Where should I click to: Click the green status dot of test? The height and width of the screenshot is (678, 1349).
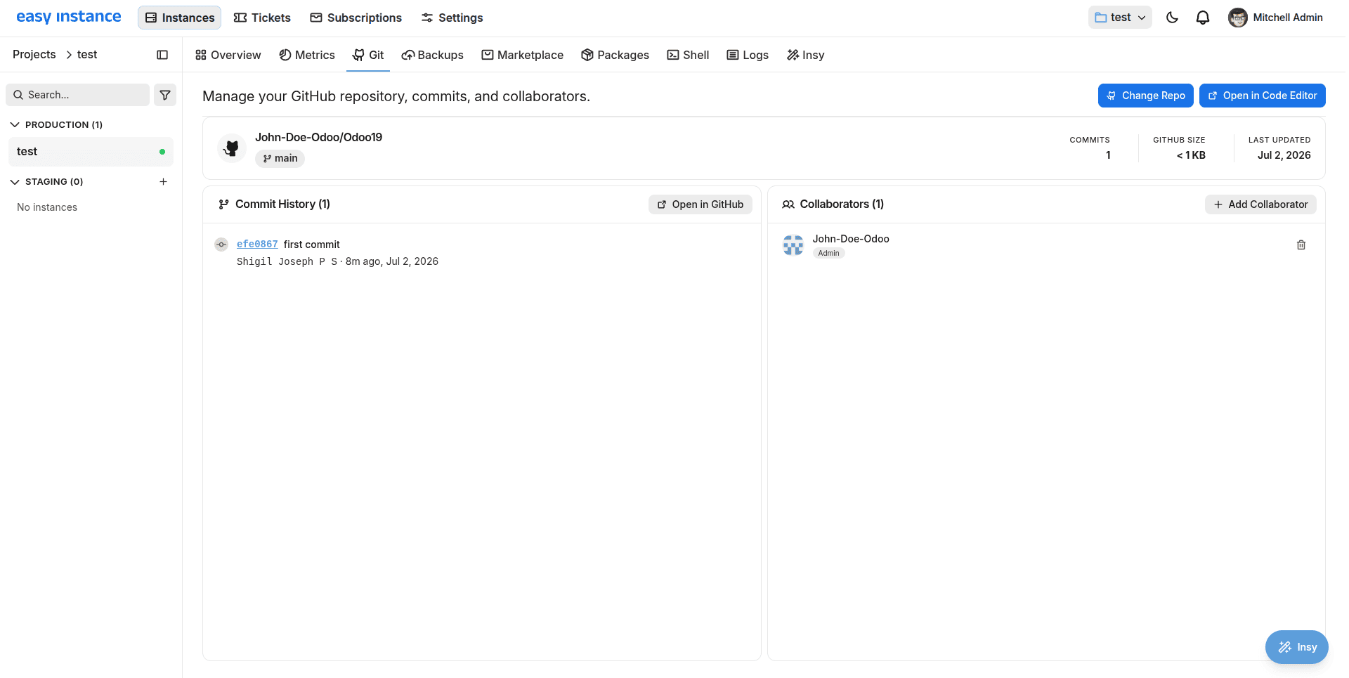pyautogui.click(x=162, y=152)
